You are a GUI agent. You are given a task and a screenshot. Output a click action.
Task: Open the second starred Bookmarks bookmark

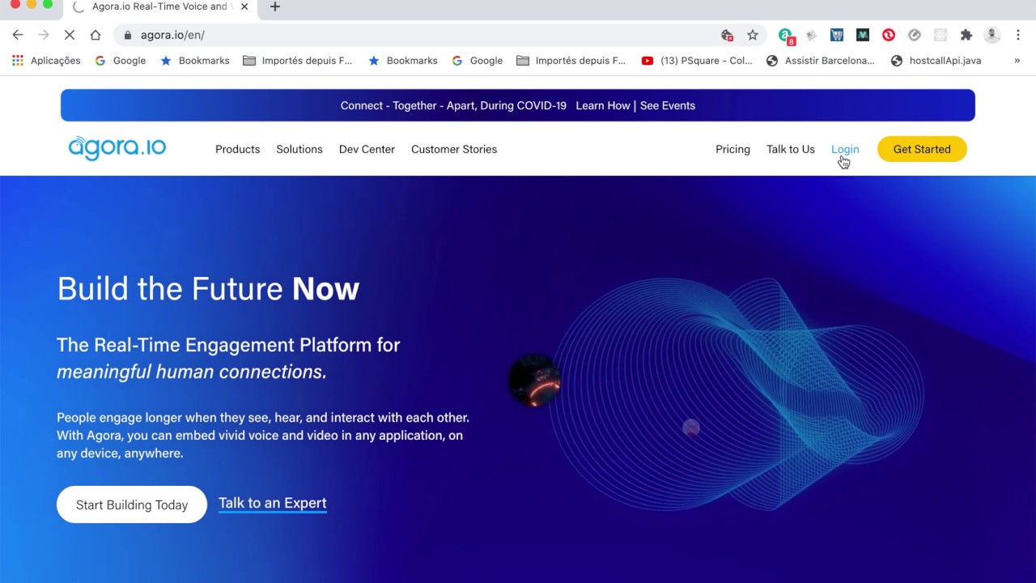pos(403,61)
